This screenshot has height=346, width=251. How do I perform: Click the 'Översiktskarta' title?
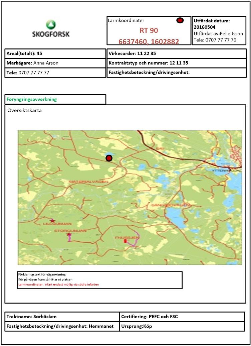[24, 110]
